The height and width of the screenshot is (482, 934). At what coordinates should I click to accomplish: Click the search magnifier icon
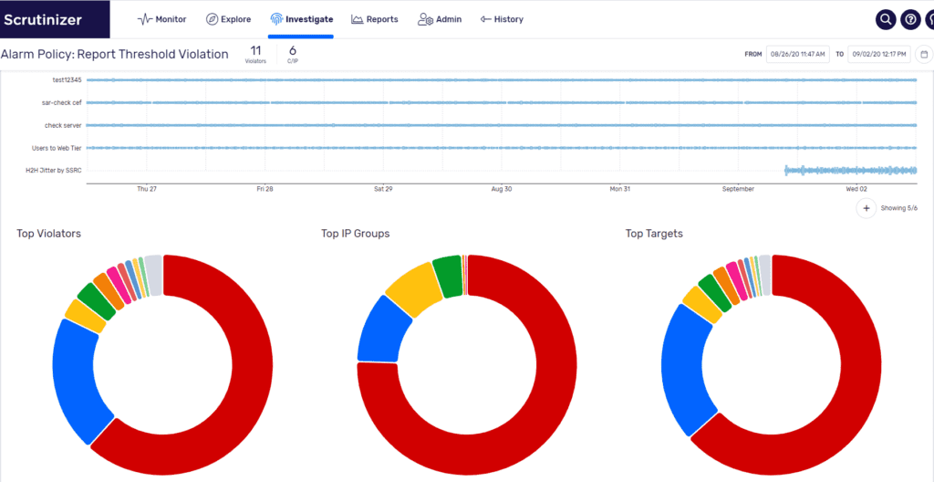886,20
